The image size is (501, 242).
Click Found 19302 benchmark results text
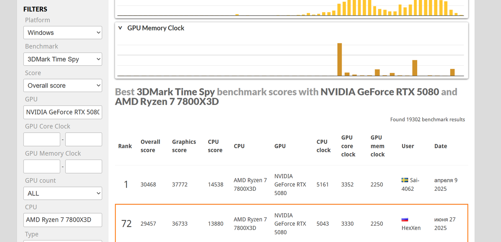tap(427, 119)
